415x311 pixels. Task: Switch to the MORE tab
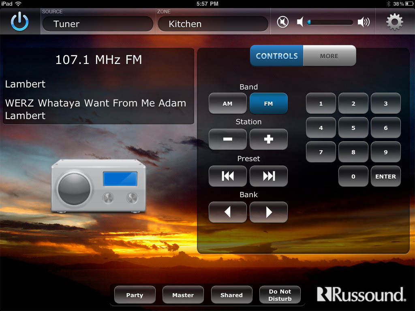click(x=329, y=56)
